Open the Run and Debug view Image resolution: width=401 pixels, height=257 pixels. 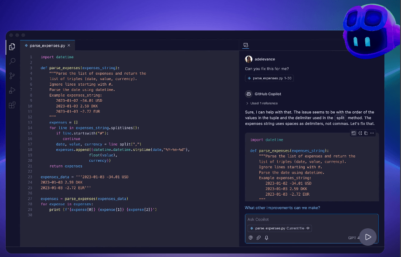12,90
